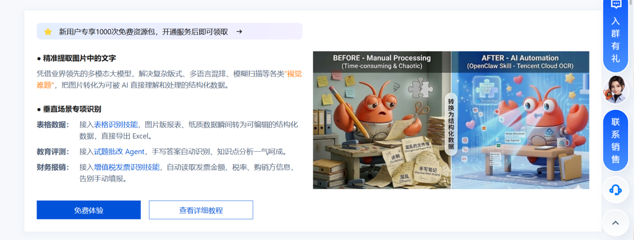Click the headset customer service icon
Viewport: 634px width, 240px height.
tap(616, 190)
